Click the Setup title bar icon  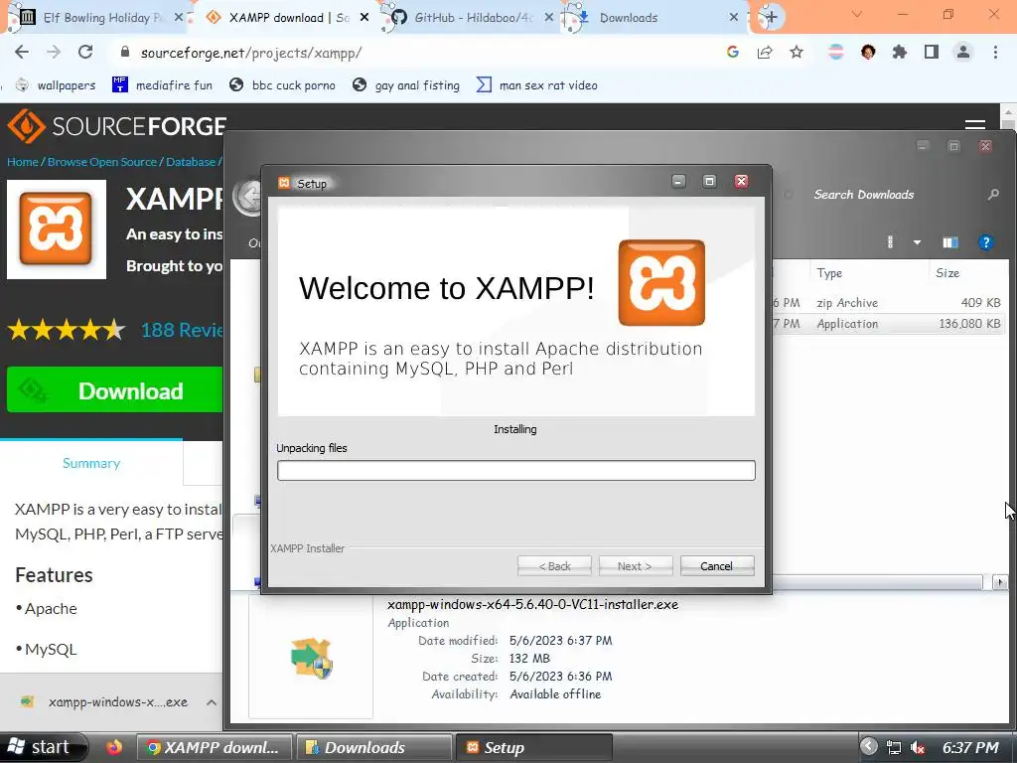pos(284,183)
